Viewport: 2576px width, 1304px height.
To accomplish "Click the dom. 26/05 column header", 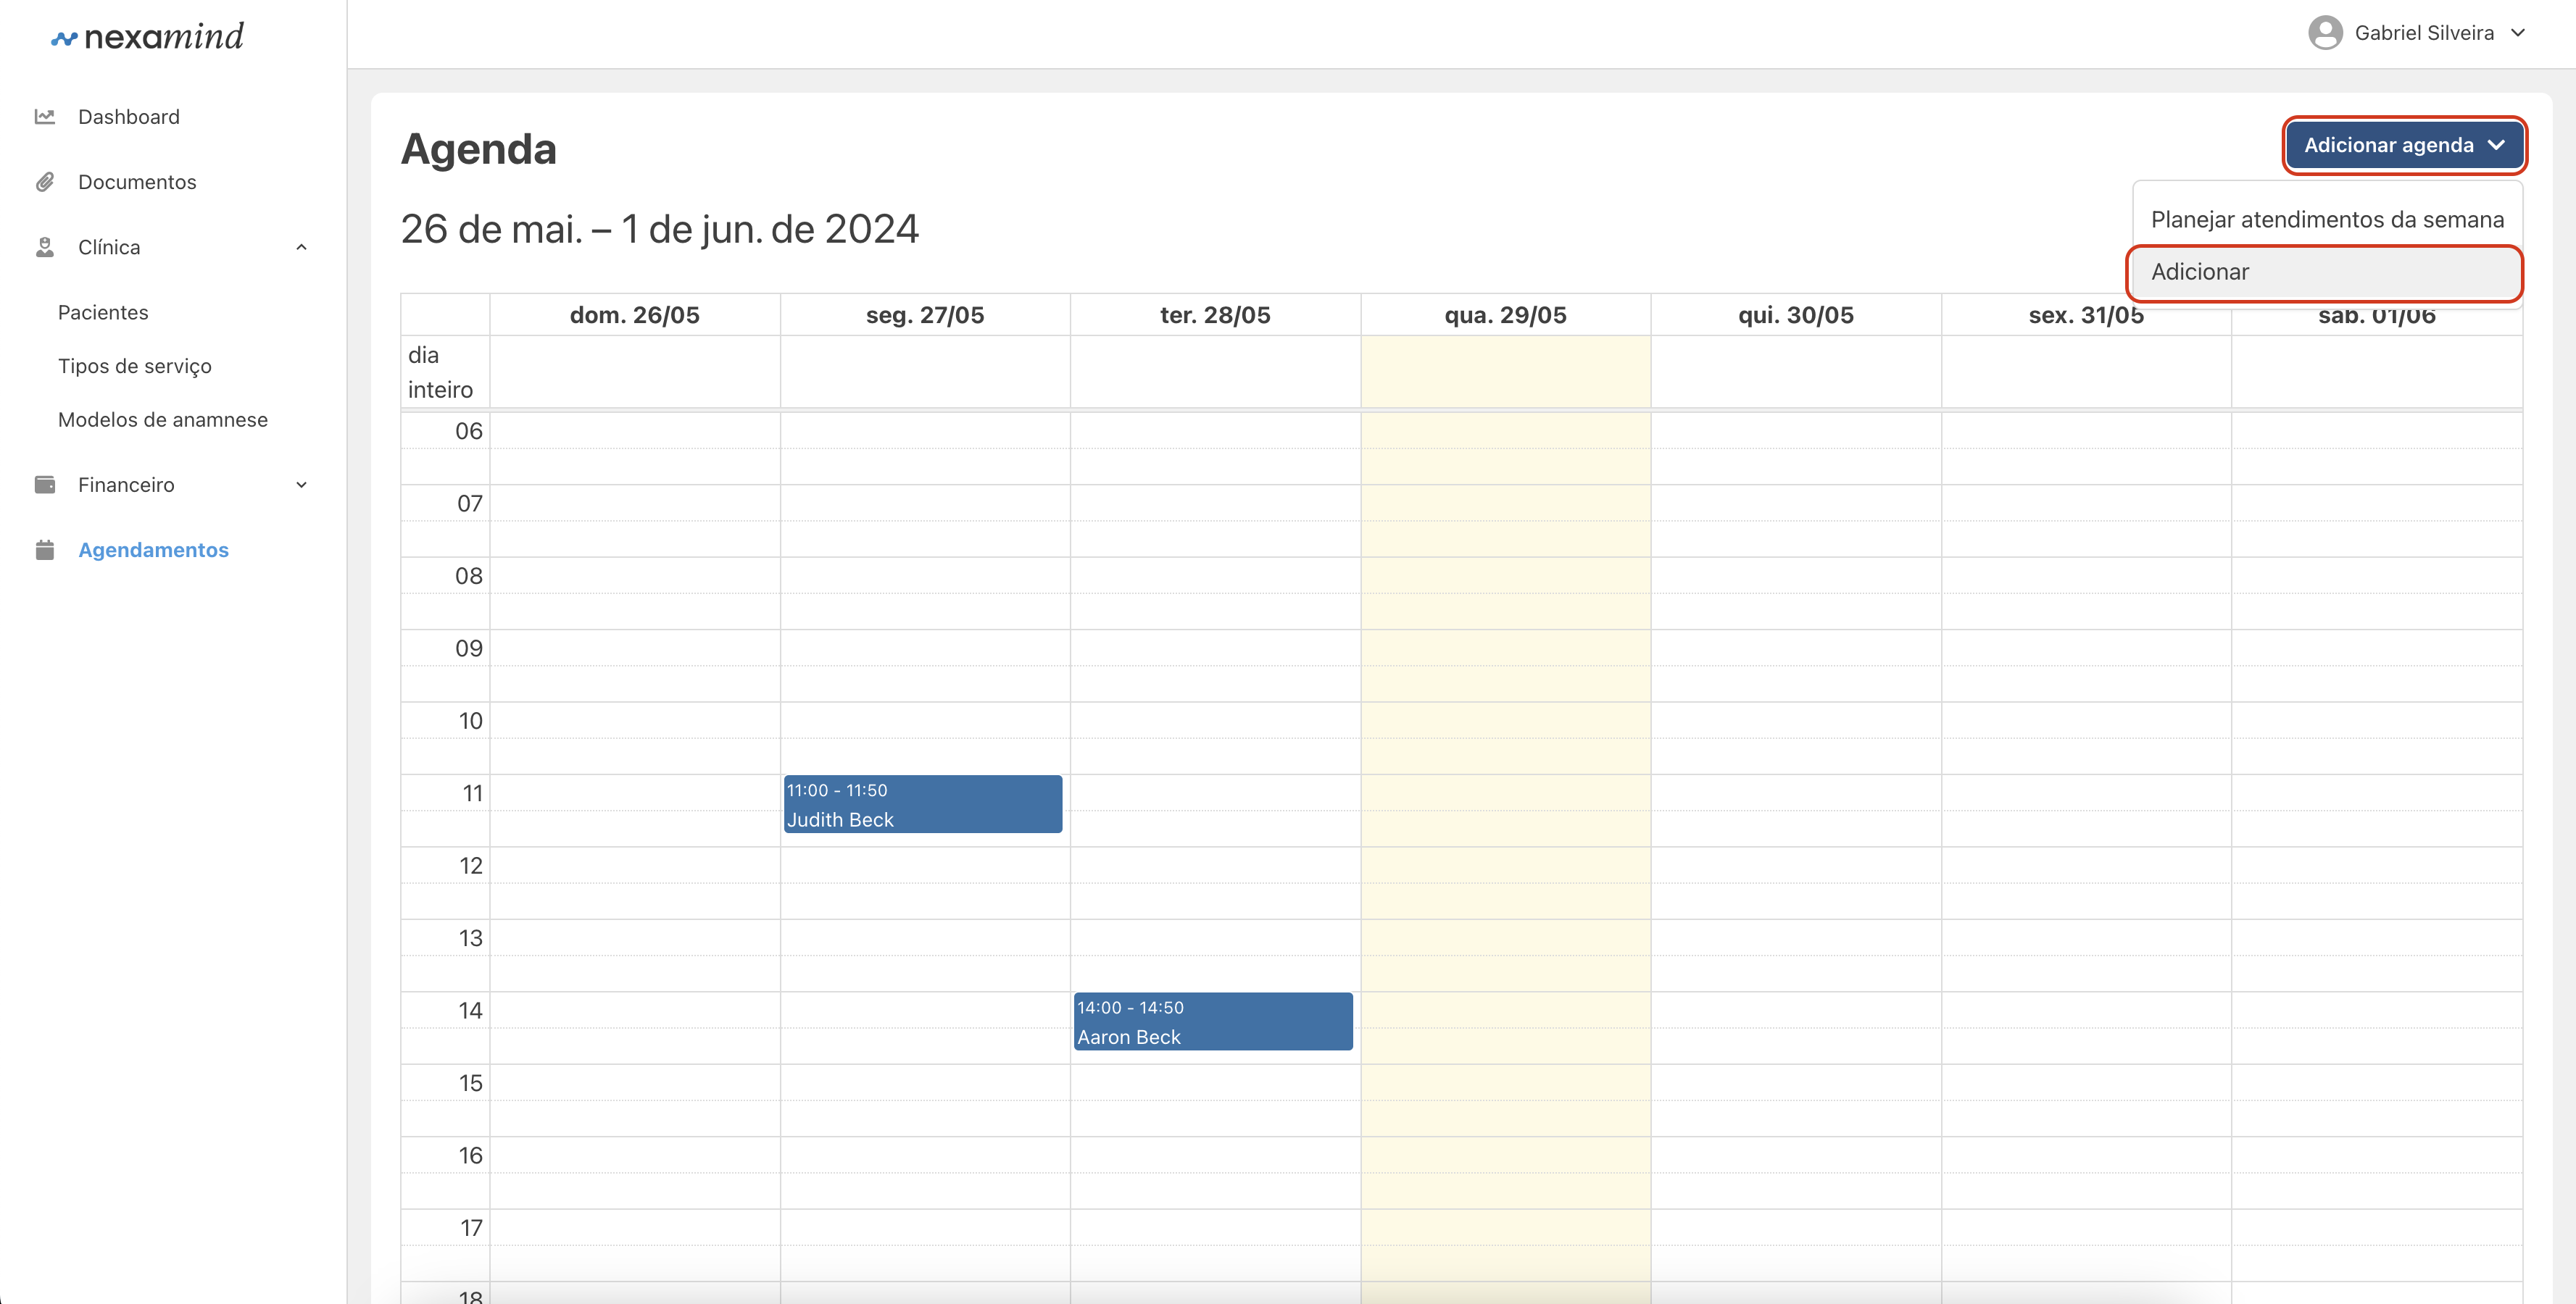I will tap(634, 316).
